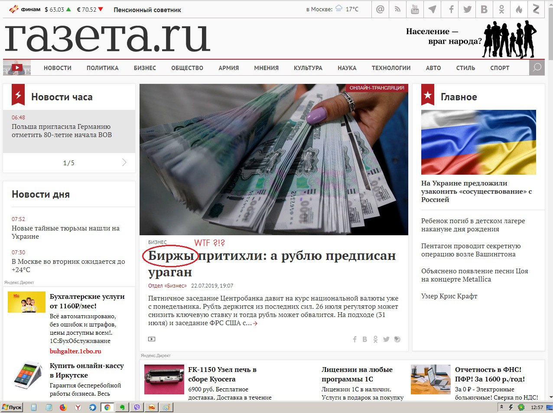Open the ПОЛИТИКА section
This screenshot has width=553, height=413.
[102, 68]
